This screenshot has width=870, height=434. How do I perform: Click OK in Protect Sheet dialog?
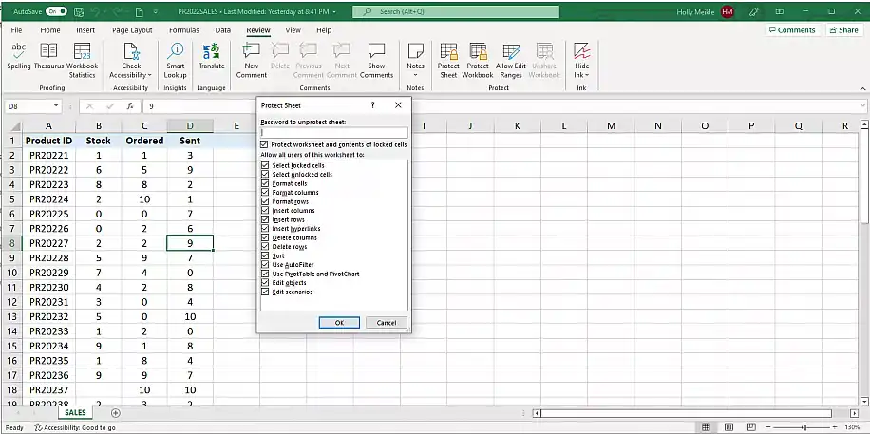(339, 323)
